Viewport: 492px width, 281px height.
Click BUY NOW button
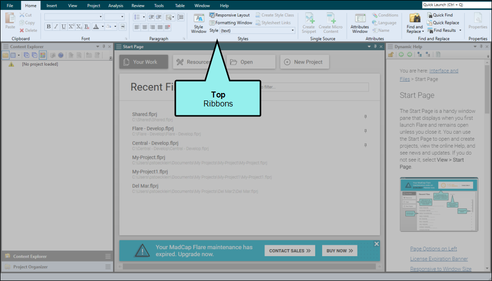point(340,251)
